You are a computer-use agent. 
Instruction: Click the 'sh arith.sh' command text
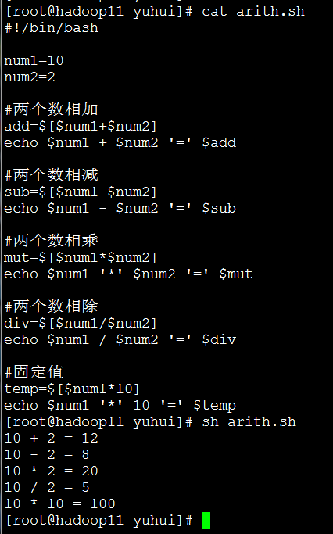249,422
